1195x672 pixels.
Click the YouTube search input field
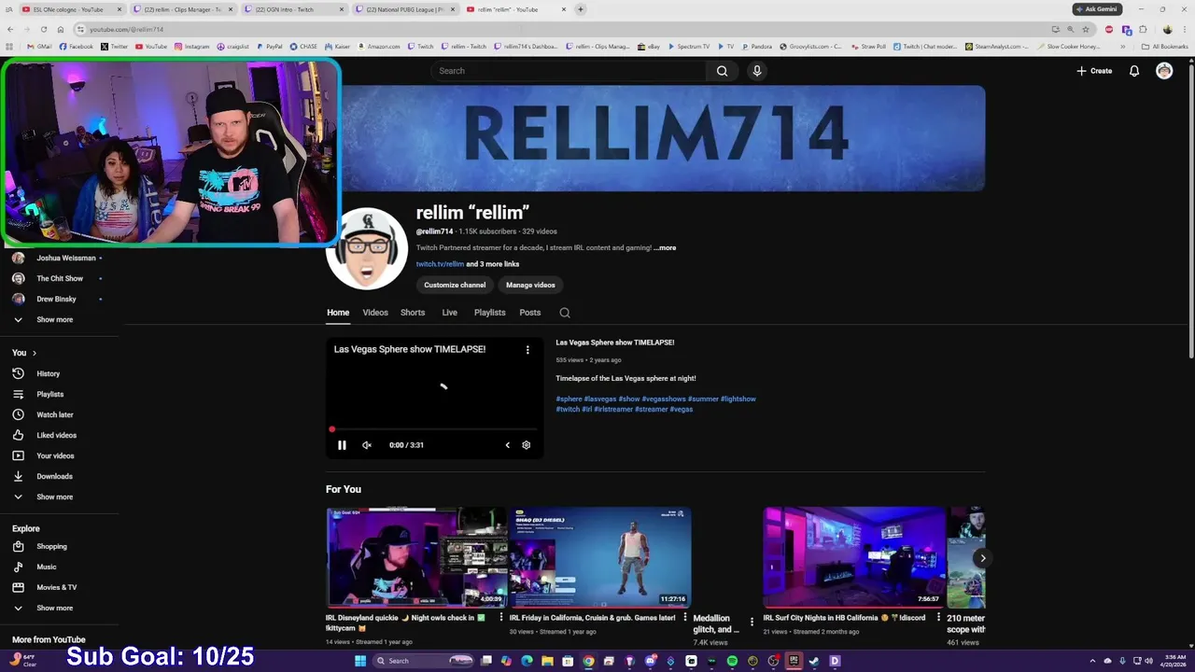click(x=569, y=71)
